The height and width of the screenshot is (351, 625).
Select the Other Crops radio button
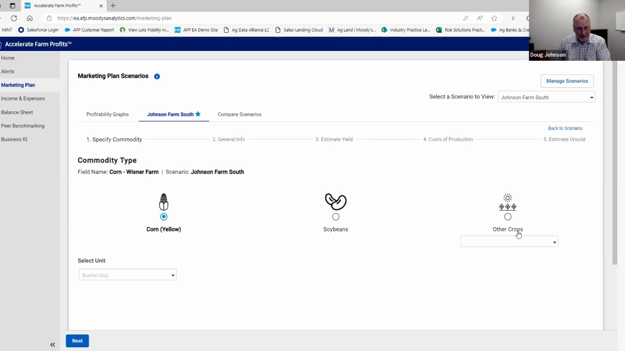(508, 216)
